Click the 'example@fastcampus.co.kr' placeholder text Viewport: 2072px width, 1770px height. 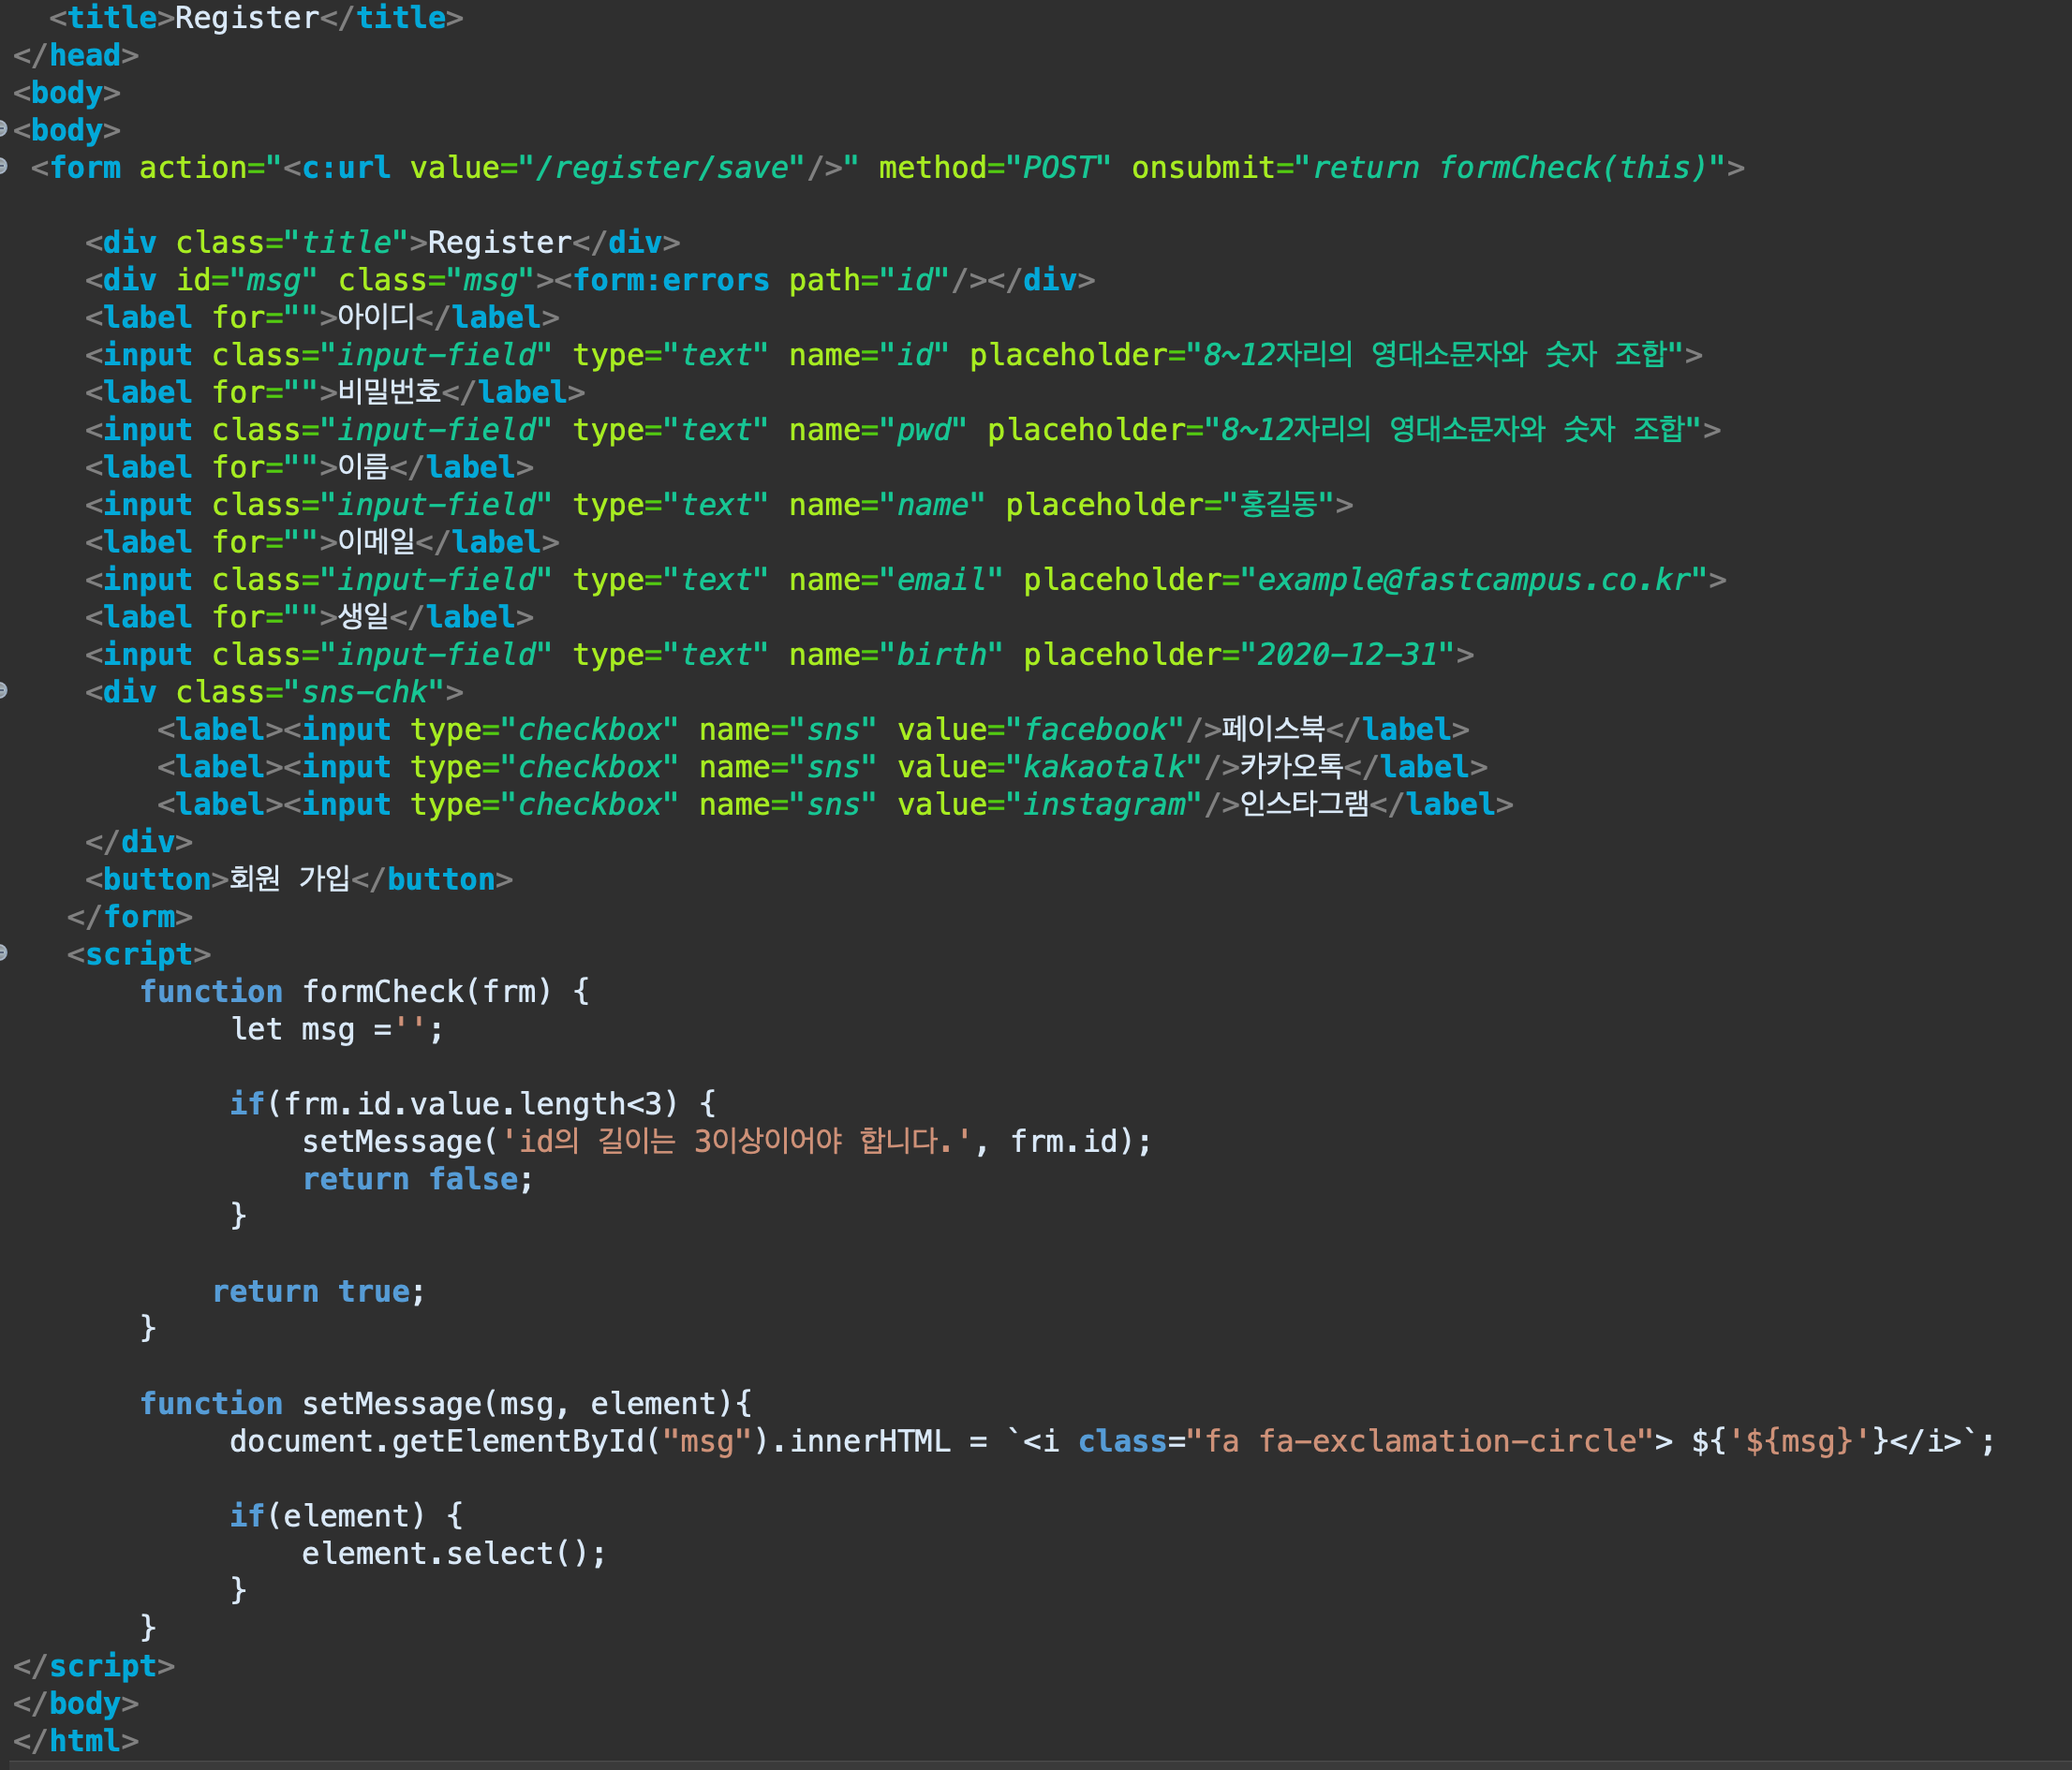(x=1473, y=580)
